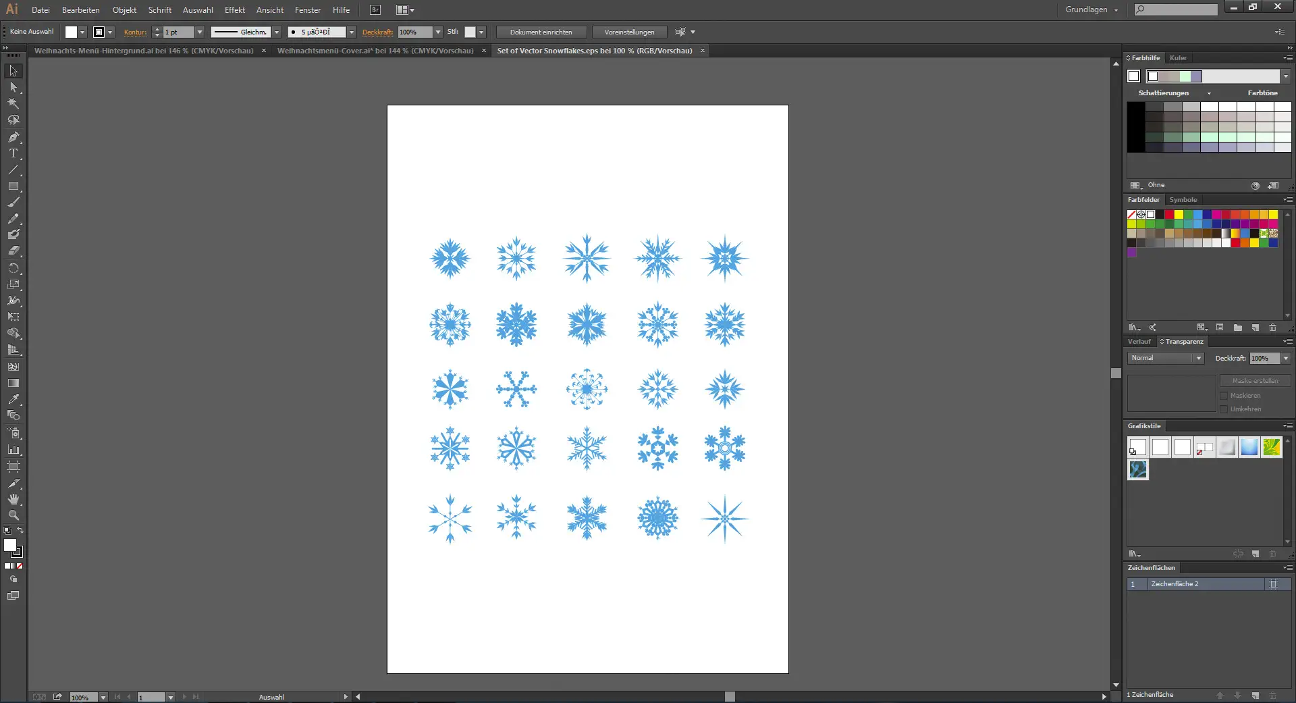This screenshot has width=1296, height=703.
Task: Select the Direct Selection tool
Action: click(13, 87)
